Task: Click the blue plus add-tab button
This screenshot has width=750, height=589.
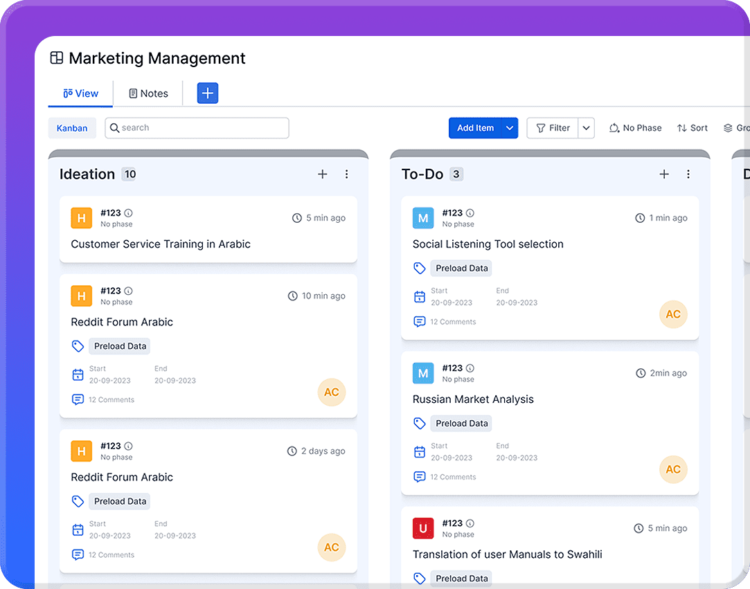Action: 208,93
